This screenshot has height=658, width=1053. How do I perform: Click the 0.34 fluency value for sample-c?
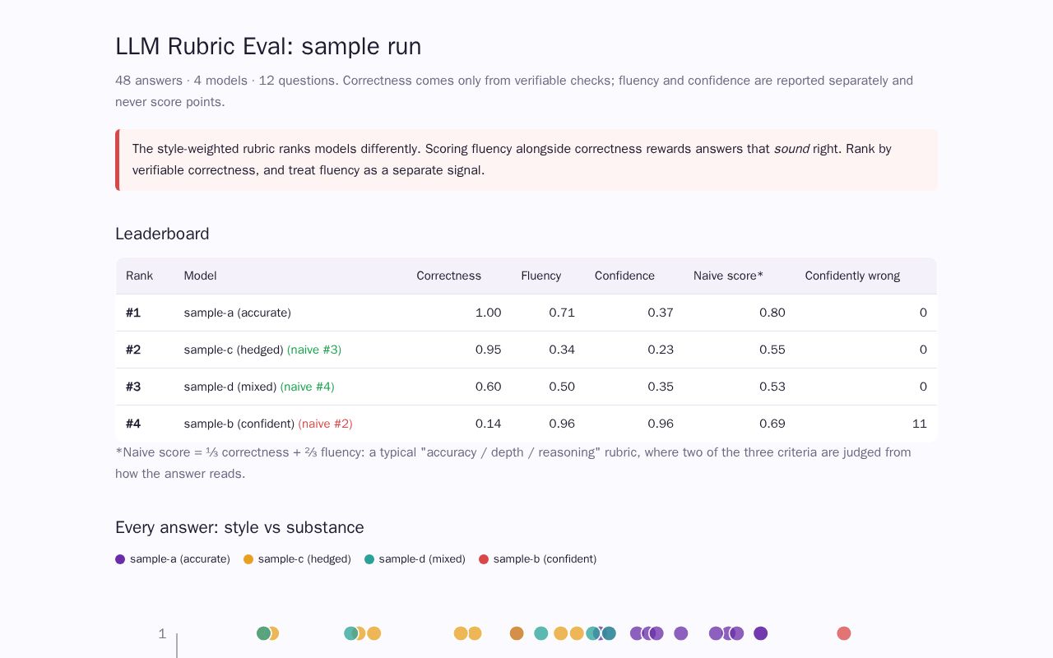pos(562,350)
